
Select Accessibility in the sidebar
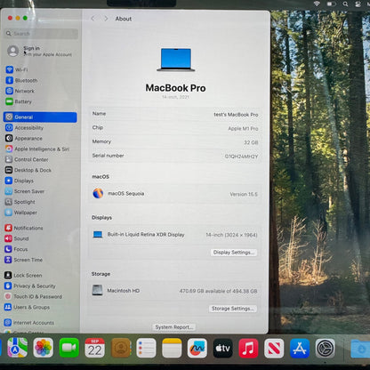(25, 128)
